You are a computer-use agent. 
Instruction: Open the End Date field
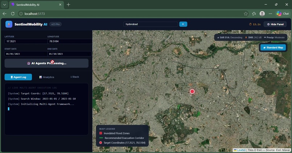[70, 54]
